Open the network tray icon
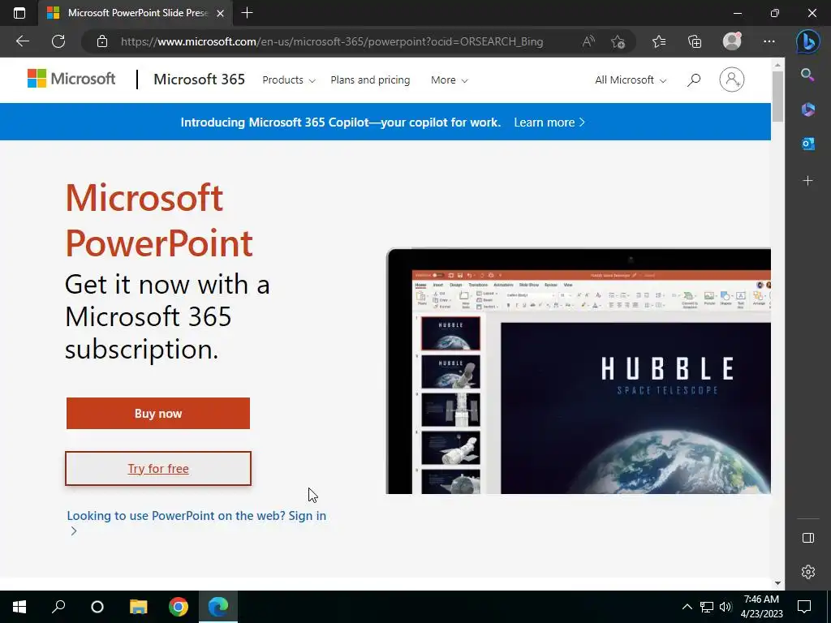The image size is (831, 623). (707, 607)
